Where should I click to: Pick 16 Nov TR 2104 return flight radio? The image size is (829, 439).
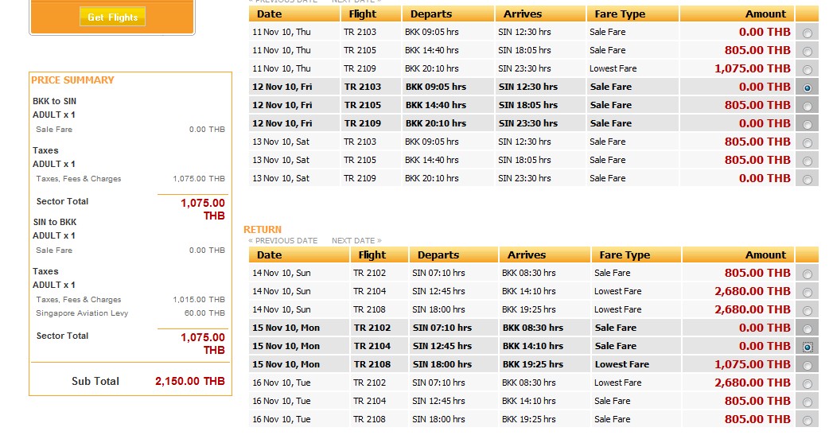point(808,402)
